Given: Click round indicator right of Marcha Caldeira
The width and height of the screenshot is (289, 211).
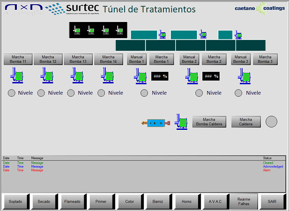Looking at the screenshot, I should point(272,121).
